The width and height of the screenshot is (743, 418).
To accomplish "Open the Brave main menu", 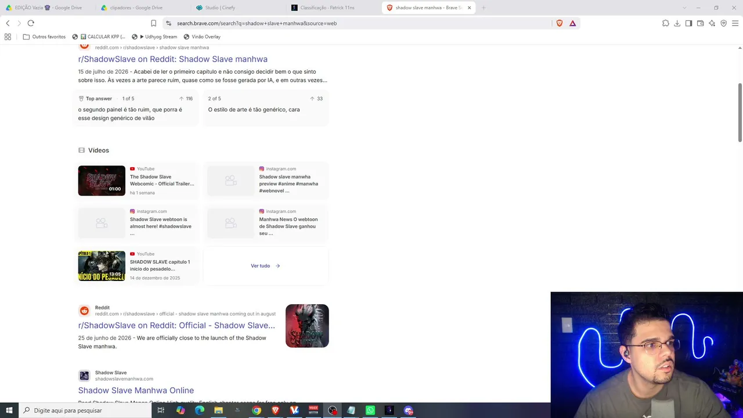I will point(735,23).
